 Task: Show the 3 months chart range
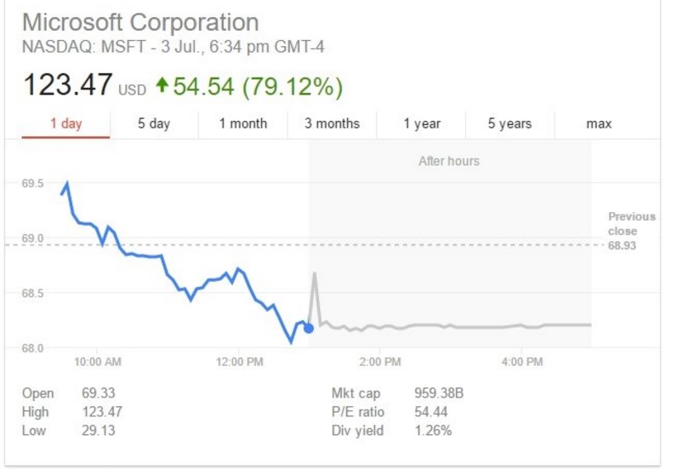[x=332, y=124]
